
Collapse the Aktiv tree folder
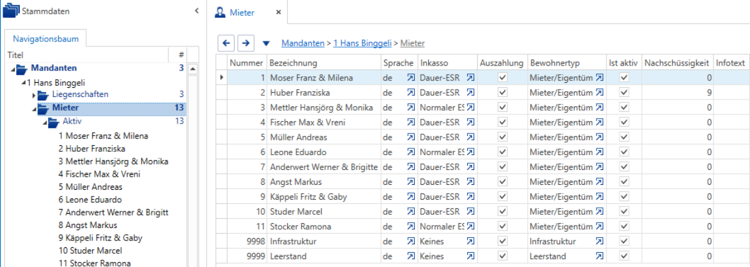click(45, 122)
